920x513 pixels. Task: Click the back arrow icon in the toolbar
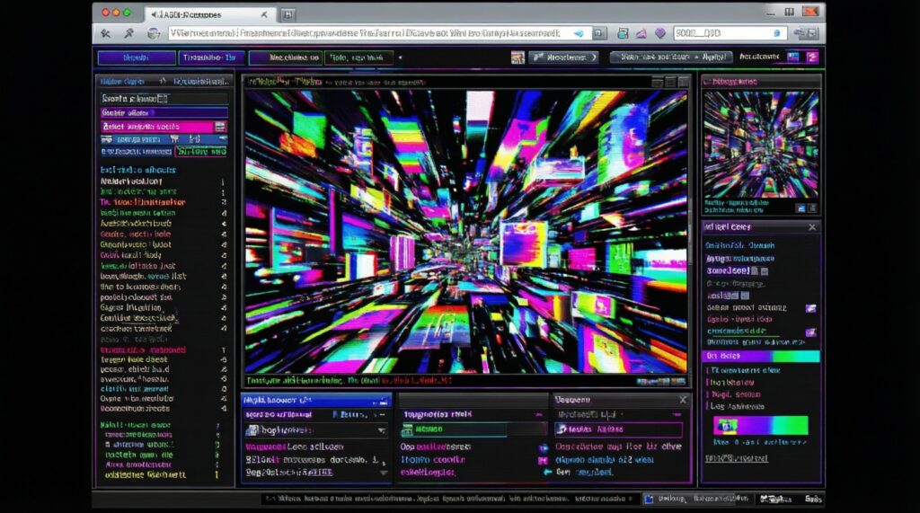click(107, 33)
